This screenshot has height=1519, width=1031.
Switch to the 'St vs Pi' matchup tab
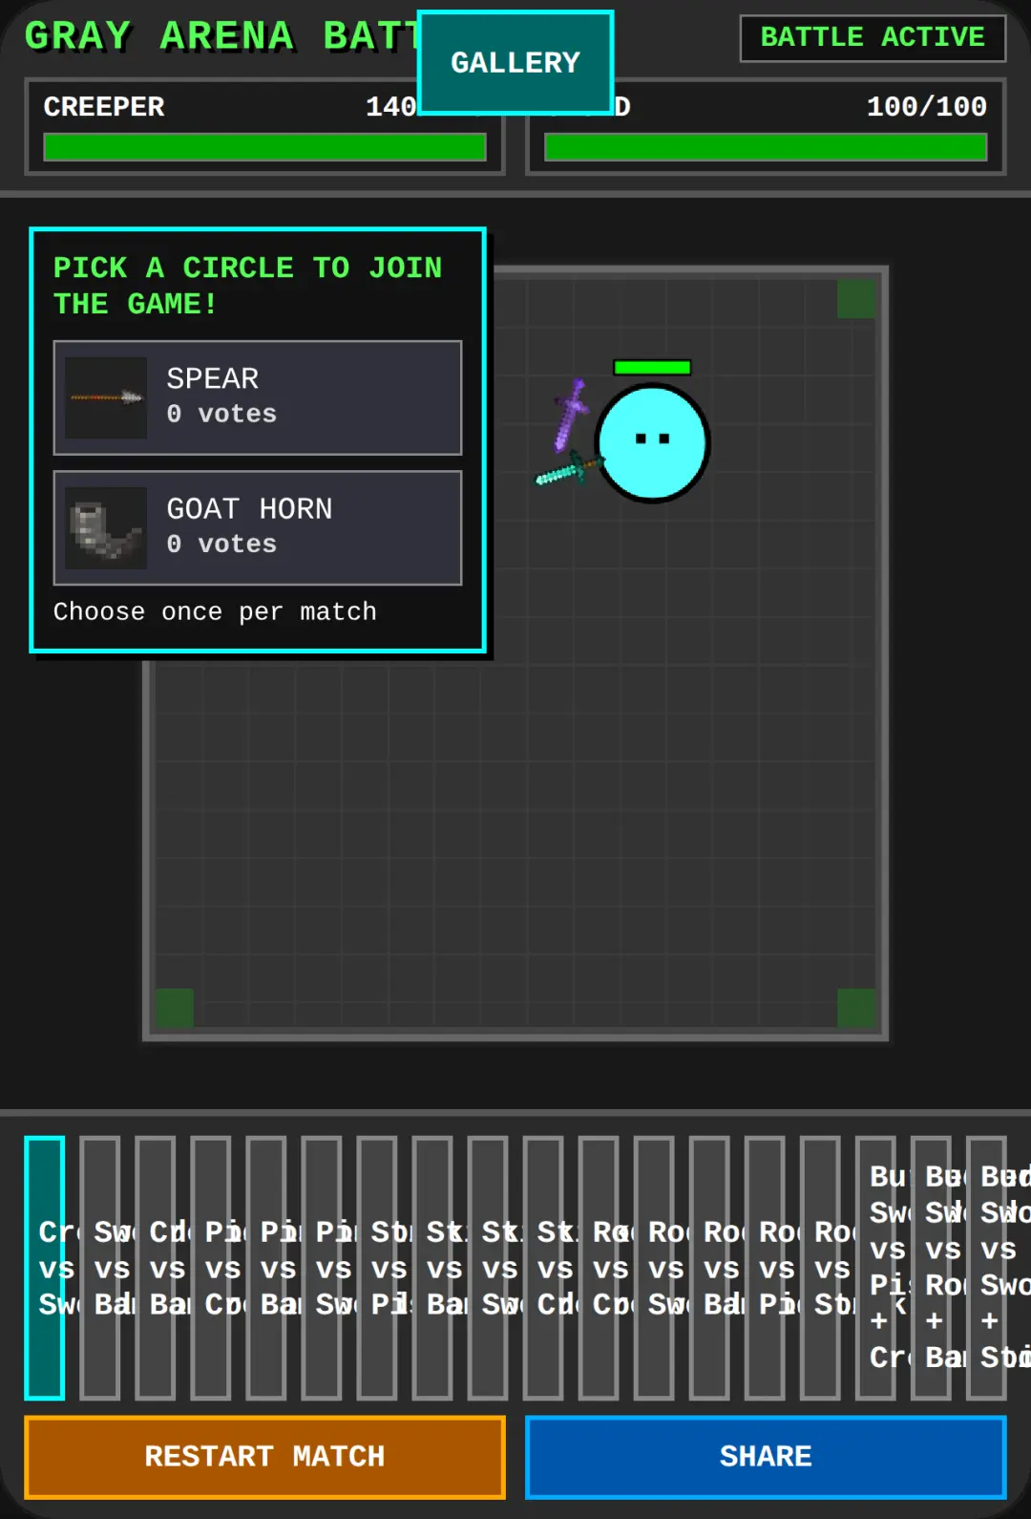click(377, 1268)
